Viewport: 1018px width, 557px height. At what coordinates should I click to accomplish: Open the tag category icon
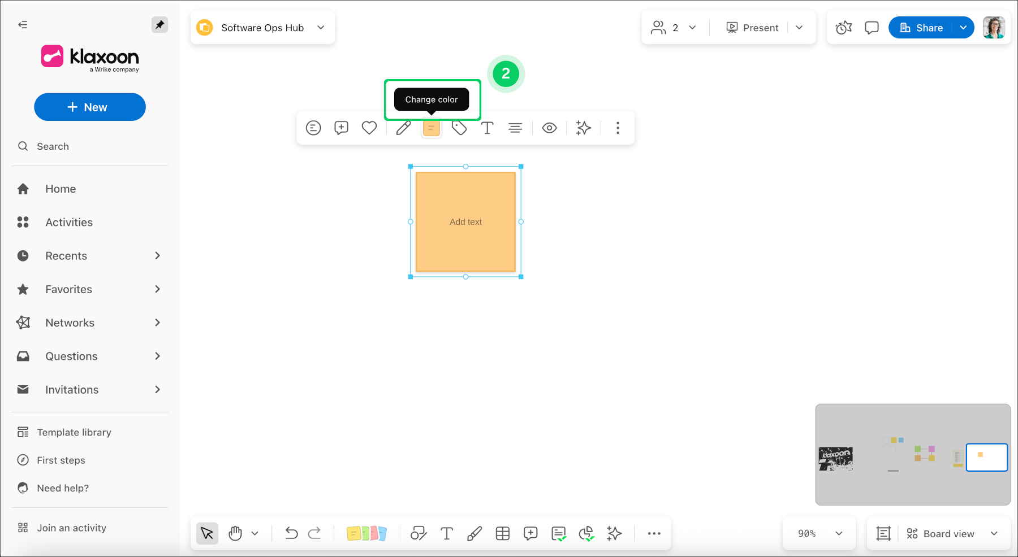[x=459, y=128]
